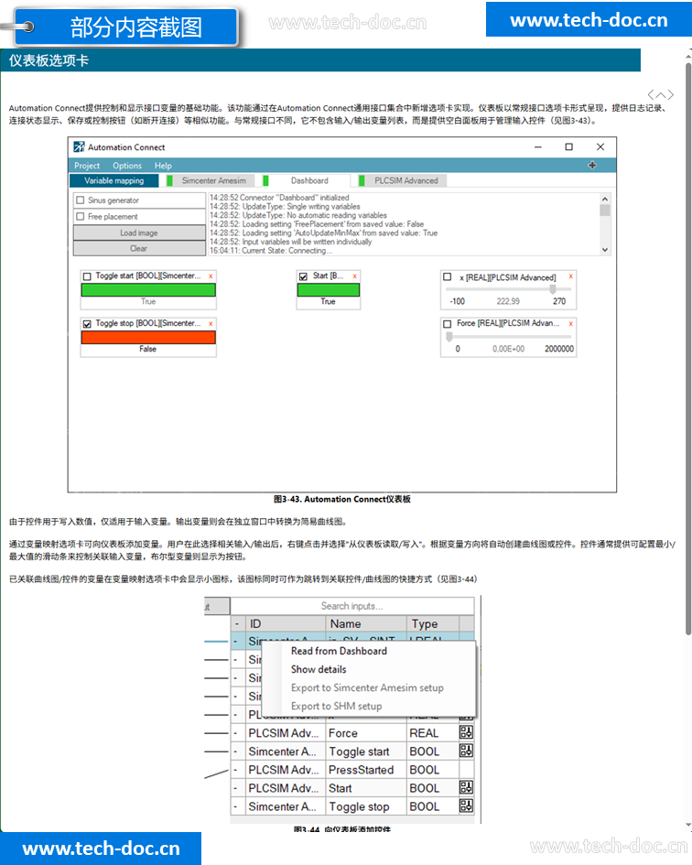
Task: Tick the Toggle start widget checkbox
Action: coord(87,276)
